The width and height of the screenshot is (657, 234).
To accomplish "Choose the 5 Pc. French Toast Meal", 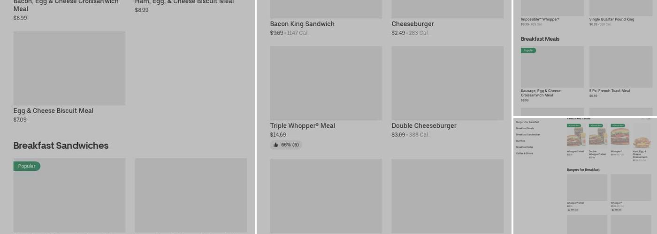I will (x=609, y=91).
